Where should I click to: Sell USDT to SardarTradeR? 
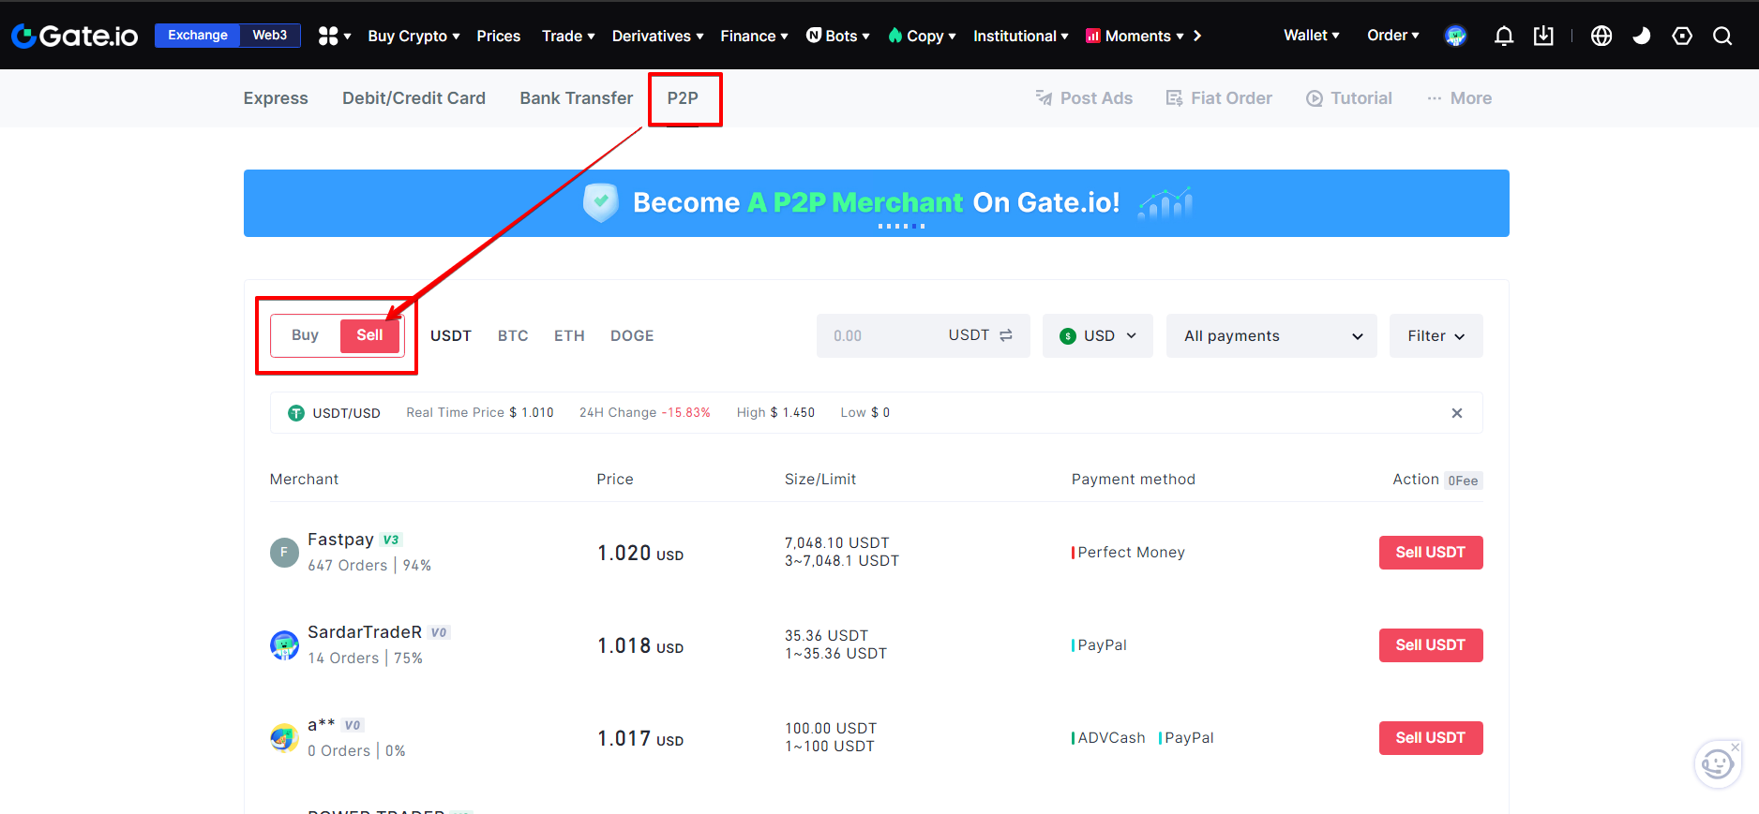pos(1431,645)
